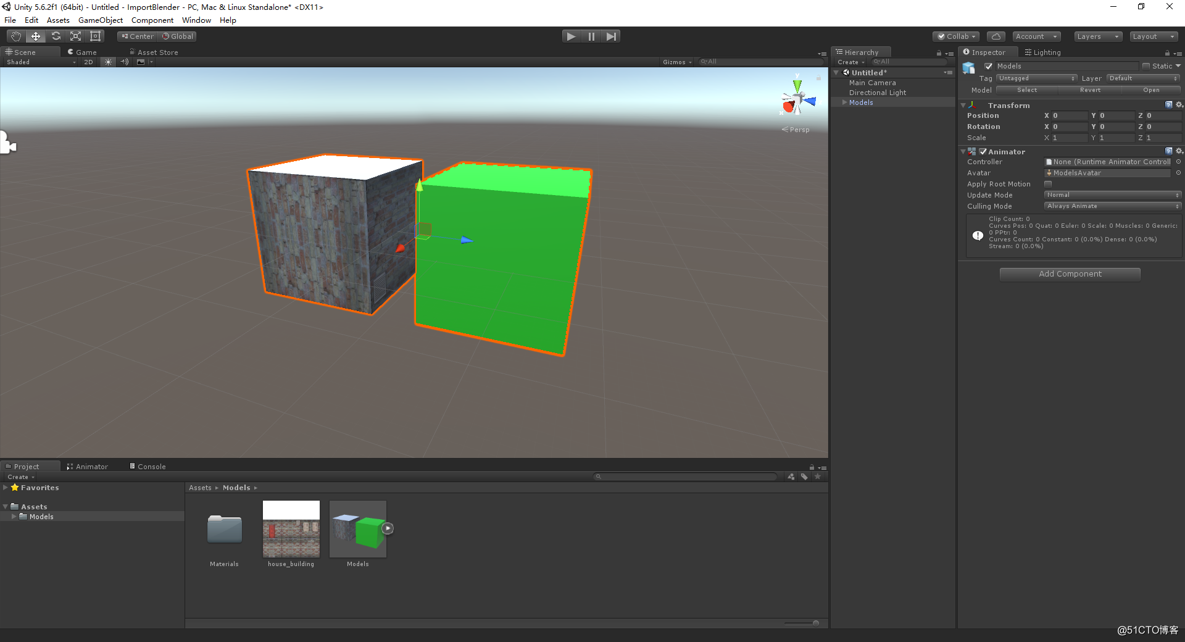Select the Rotate tool in the toolbar
1185x642 pixels.
tap(56, 36)
